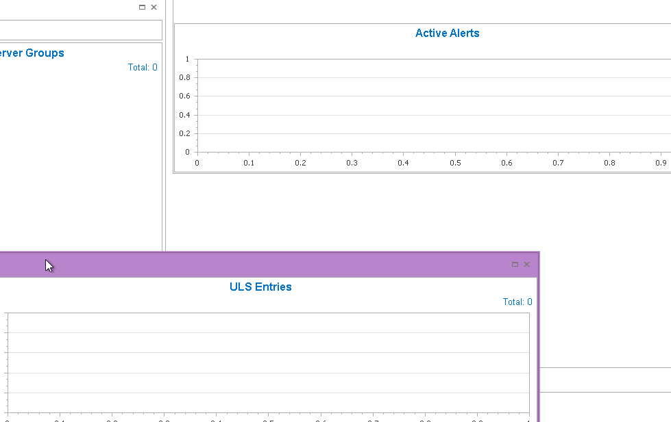Click the 0.9 x-axis label in Active Alerts
671x422 pixels.
[661, 163]
